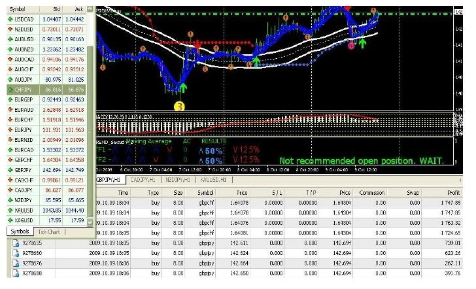Click the profit value 391.76
The image size is (476, 289).
pyautogui.click(x=452, y=273)
